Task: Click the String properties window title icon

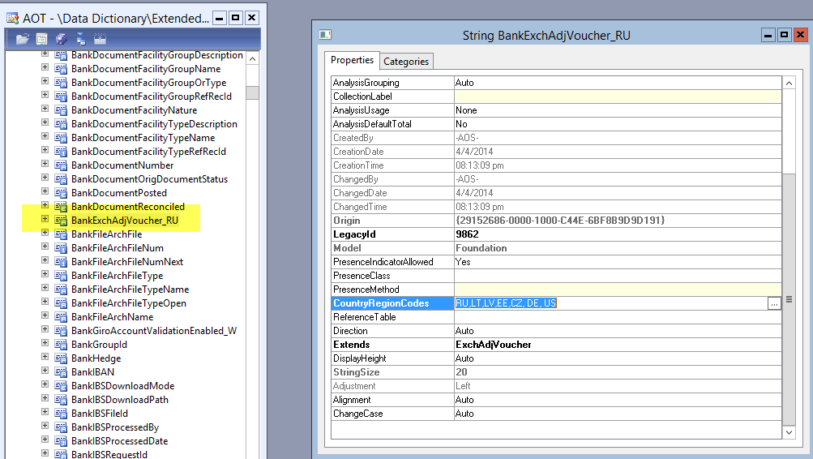Action: pos(325,35)
